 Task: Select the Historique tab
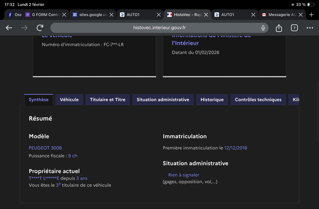212,100
